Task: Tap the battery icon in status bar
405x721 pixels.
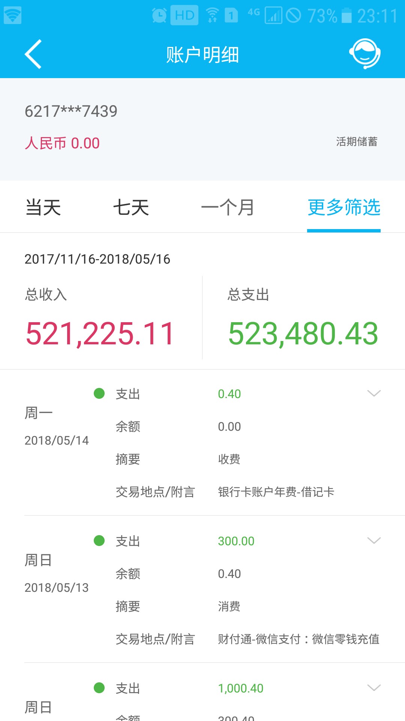Action: [x=347, y=16]
